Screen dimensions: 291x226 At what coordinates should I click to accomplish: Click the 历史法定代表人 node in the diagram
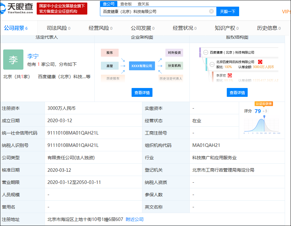pyautogui.click(x=171, y=78)
